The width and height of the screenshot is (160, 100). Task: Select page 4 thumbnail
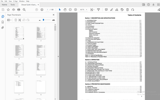41,51
